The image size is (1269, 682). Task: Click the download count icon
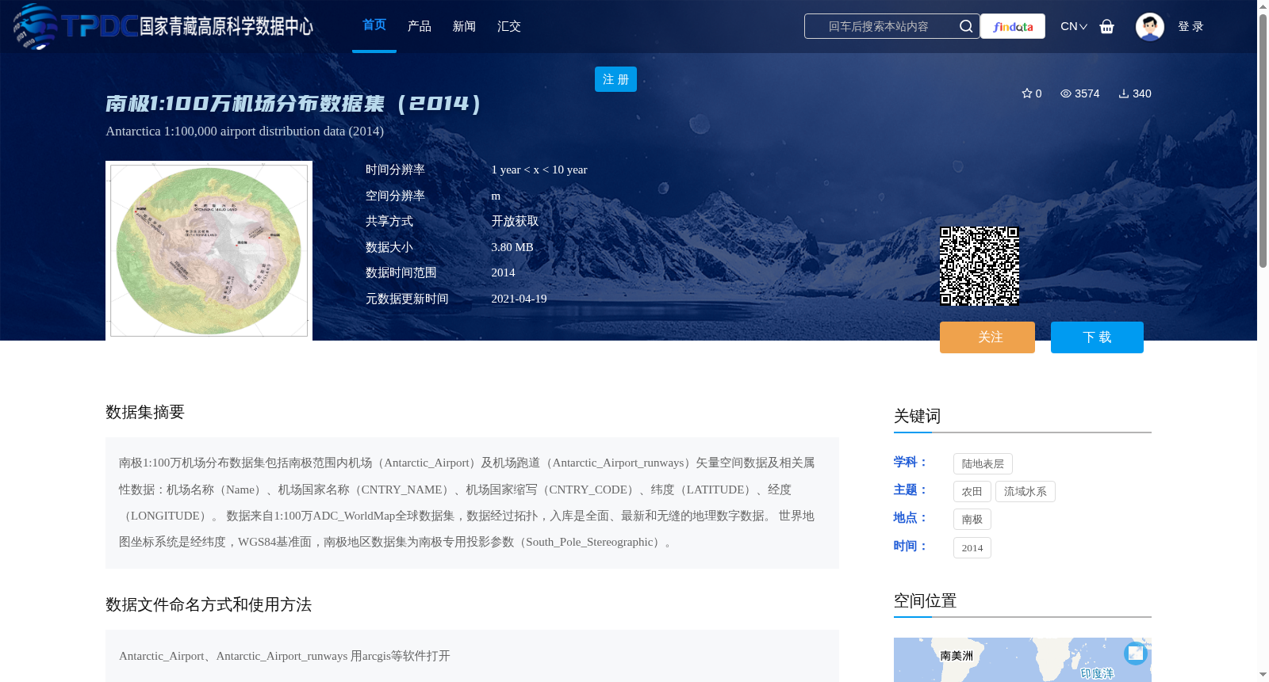1123,93
